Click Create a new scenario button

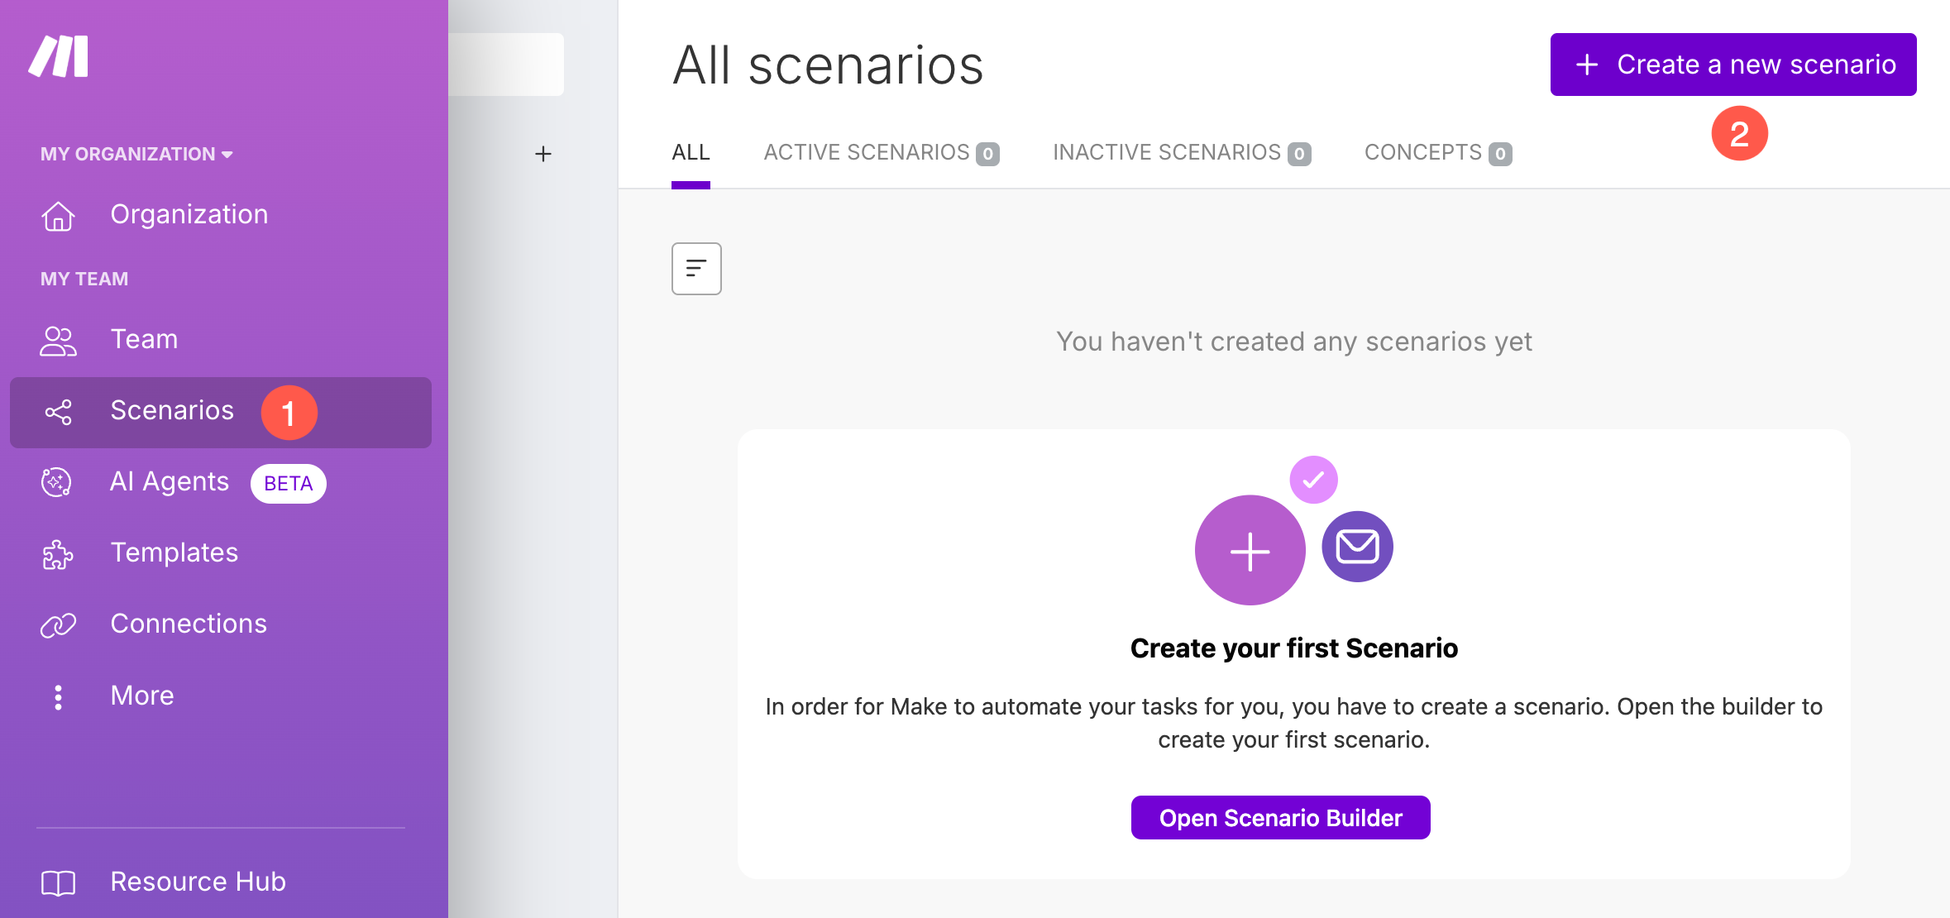point(1733,65)
